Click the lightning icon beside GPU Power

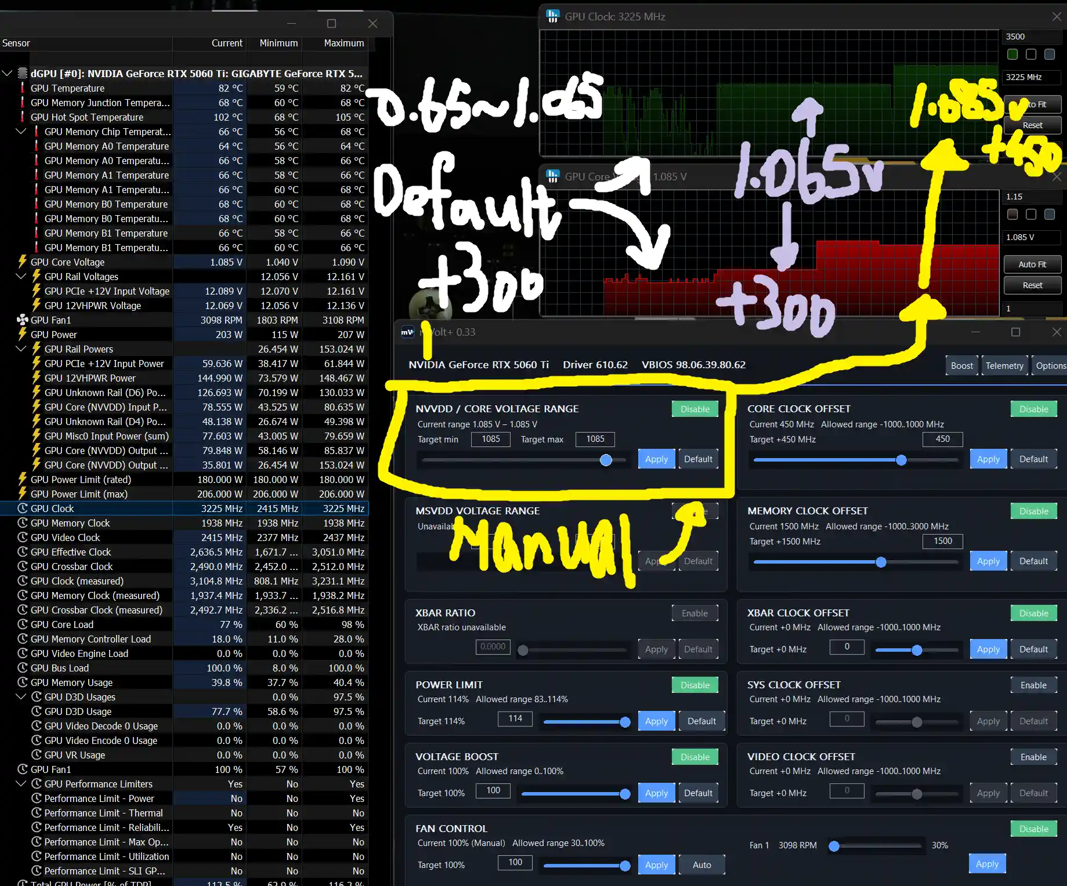coord(23,335)
